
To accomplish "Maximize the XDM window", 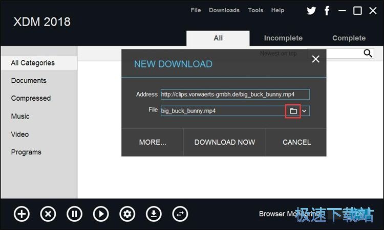I will click(x=357, y=11).
